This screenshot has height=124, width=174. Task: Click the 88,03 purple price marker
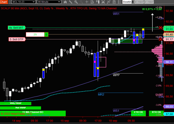(168, 107)
